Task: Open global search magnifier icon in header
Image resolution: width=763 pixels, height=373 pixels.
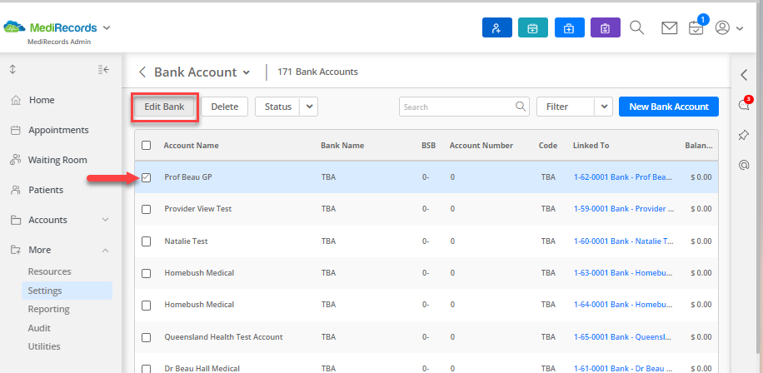Action: (x=636, y=27)
